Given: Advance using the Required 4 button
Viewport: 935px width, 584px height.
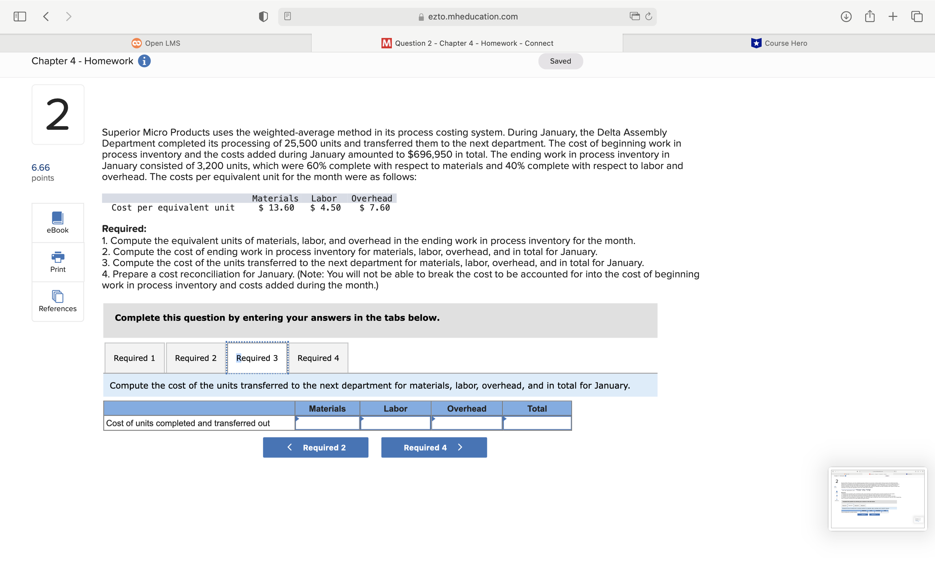Looking at the screenshot, I should click(x=434, y=447).
